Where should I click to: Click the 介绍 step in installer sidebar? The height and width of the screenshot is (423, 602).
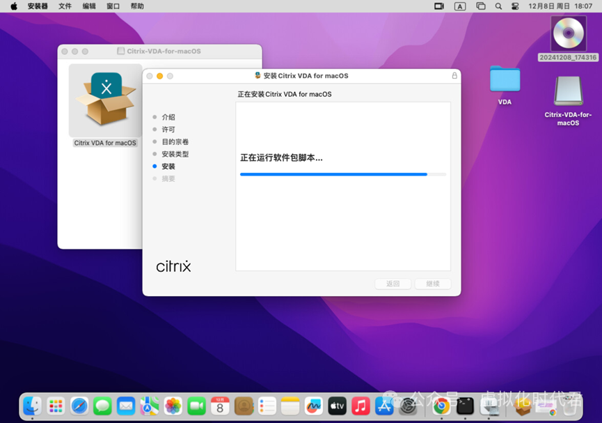(168, 117)
